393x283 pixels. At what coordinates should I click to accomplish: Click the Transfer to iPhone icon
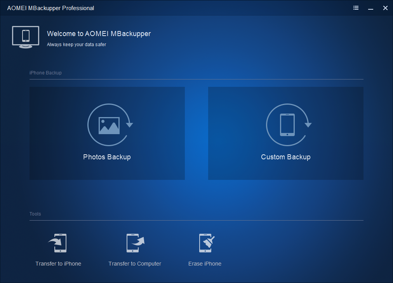[57, 243]
